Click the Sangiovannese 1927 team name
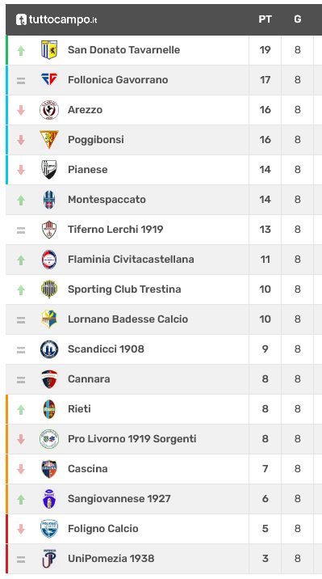The width and height of the screenshot is (322, 579). click(119, 498)
